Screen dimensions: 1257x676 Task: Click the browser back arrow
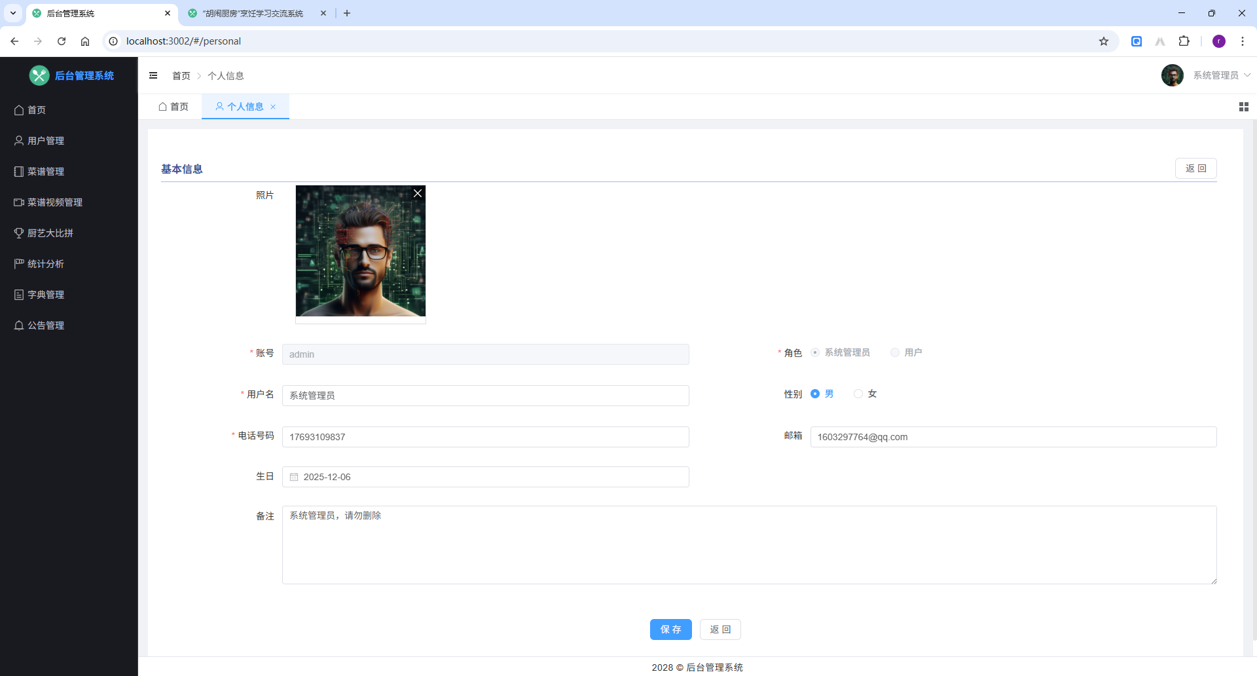point(14,41)
